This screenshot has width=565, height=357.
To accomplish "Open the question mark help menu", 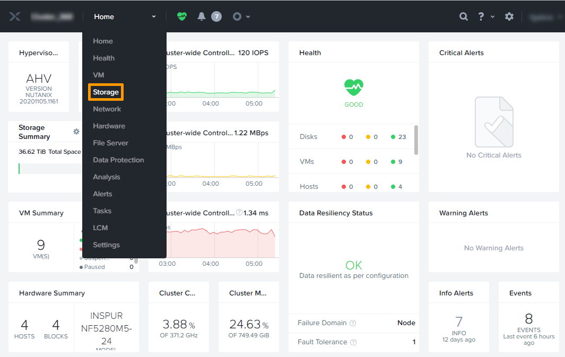I will pyautogui.click(x=481, y=16).
